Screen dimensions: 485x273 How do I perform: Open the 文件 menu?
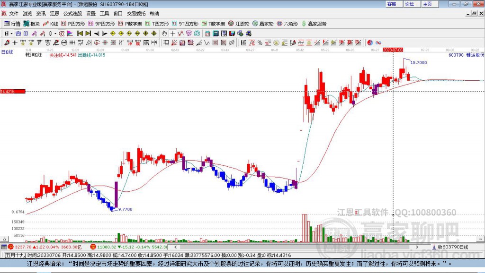tap(14, 13)
